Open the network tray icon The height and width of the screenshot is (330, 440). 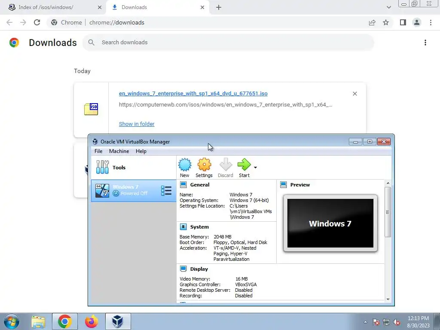click(x=386, y=322)
